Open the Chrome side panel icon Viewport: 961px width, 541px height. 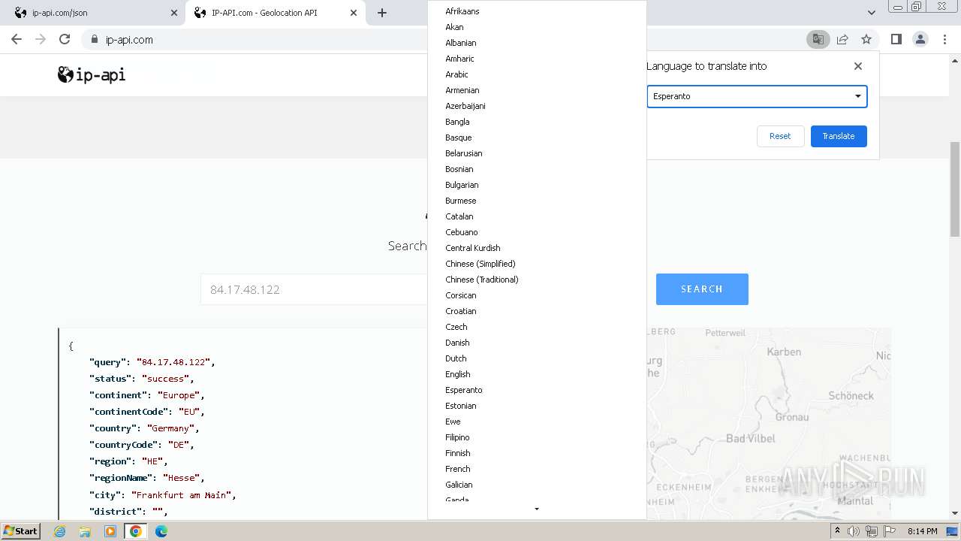896,39
